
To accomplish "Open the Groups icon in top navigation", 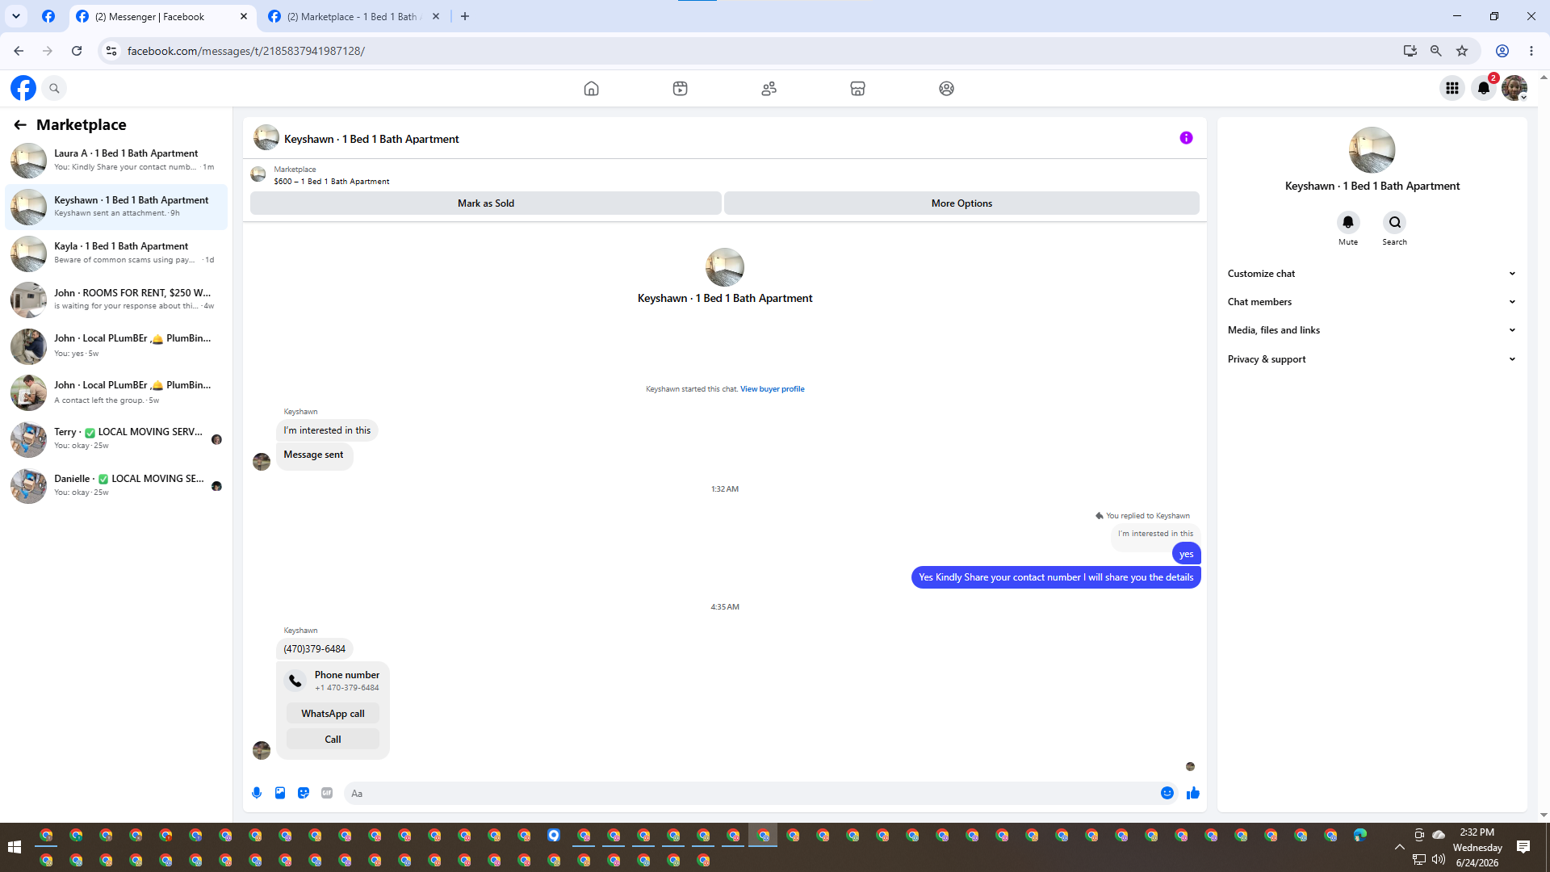I will (946, 88).
